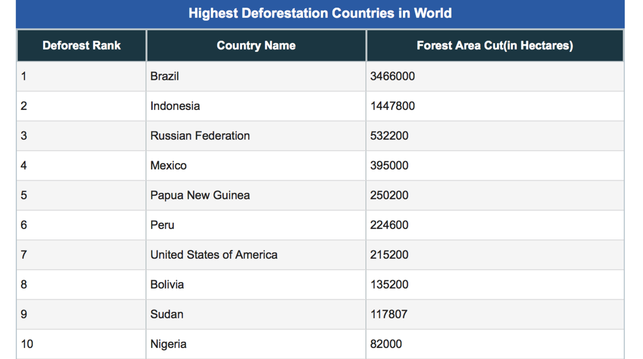
Task: Select the Papua New Guinea cell
Action: tap(200, 195)
